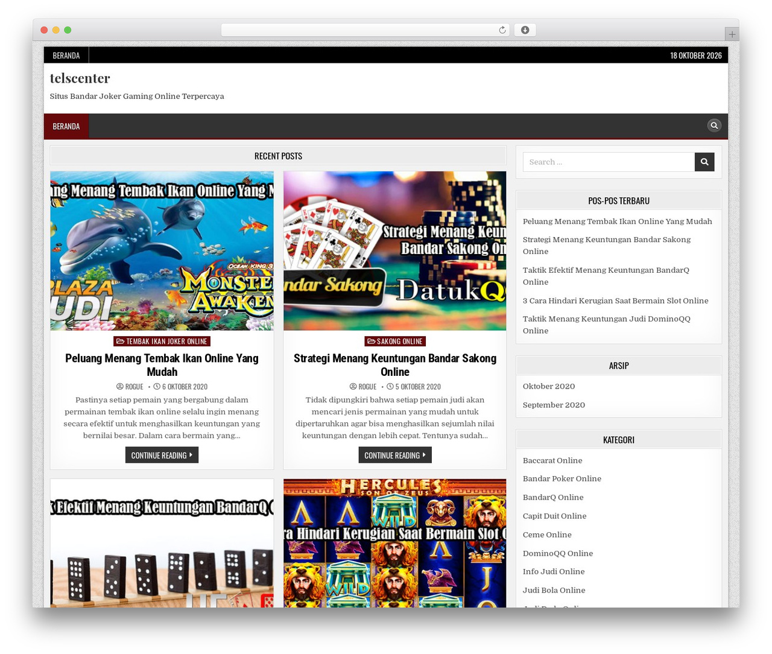
Task: Click the round search icon in navigation bar
Action: coord(714,125)
